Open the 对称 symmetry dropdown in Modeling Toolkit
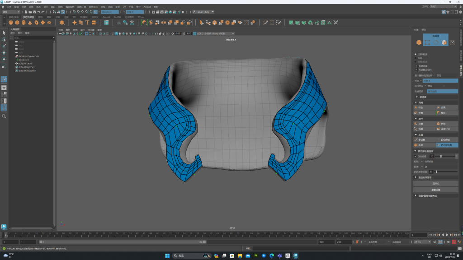 (x=440, y=81)
